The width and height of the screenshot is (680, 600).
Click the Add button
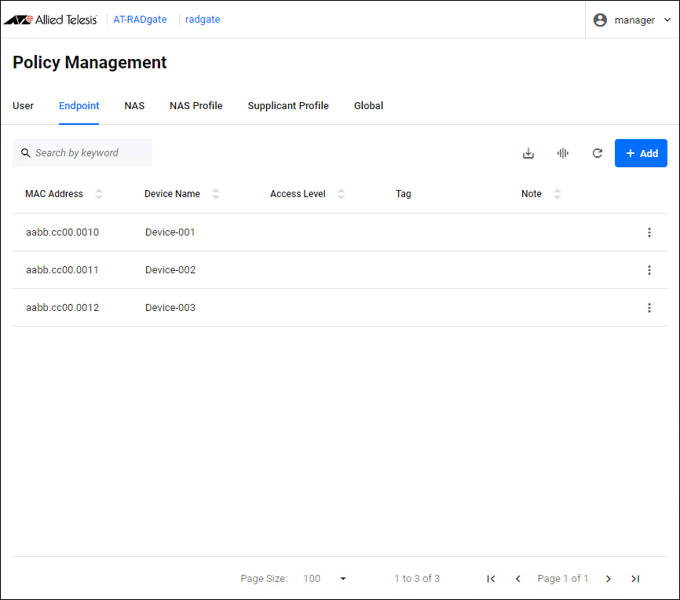click(x=641, y=153)
